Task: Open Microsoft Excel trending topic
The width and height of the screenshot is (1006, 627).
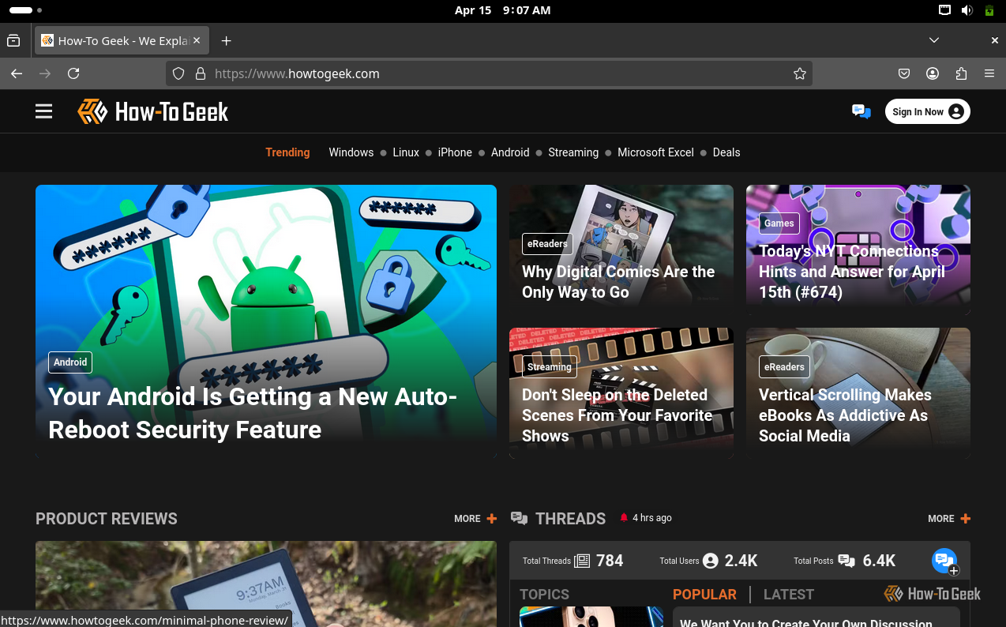Action: 655,152
